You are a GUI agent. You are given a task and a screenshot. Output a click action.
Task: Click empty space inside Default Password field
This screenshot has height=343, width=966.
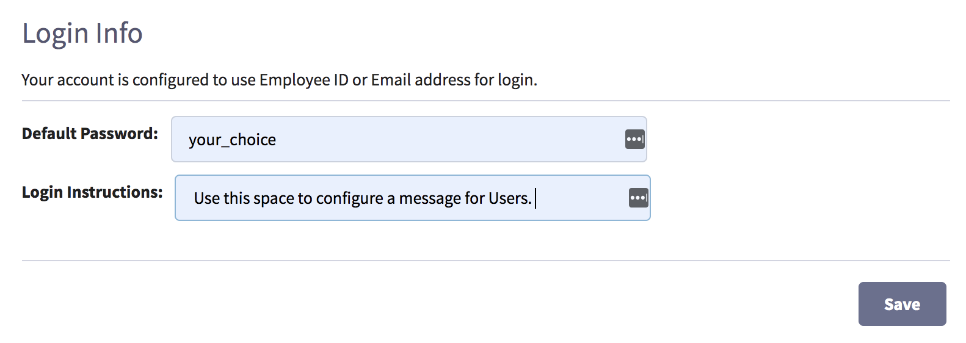[x=452, y=139]
